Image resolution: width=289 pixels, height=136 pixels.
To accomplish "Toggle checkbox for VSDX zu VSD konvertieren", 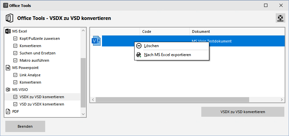I will tap(15, 97).
